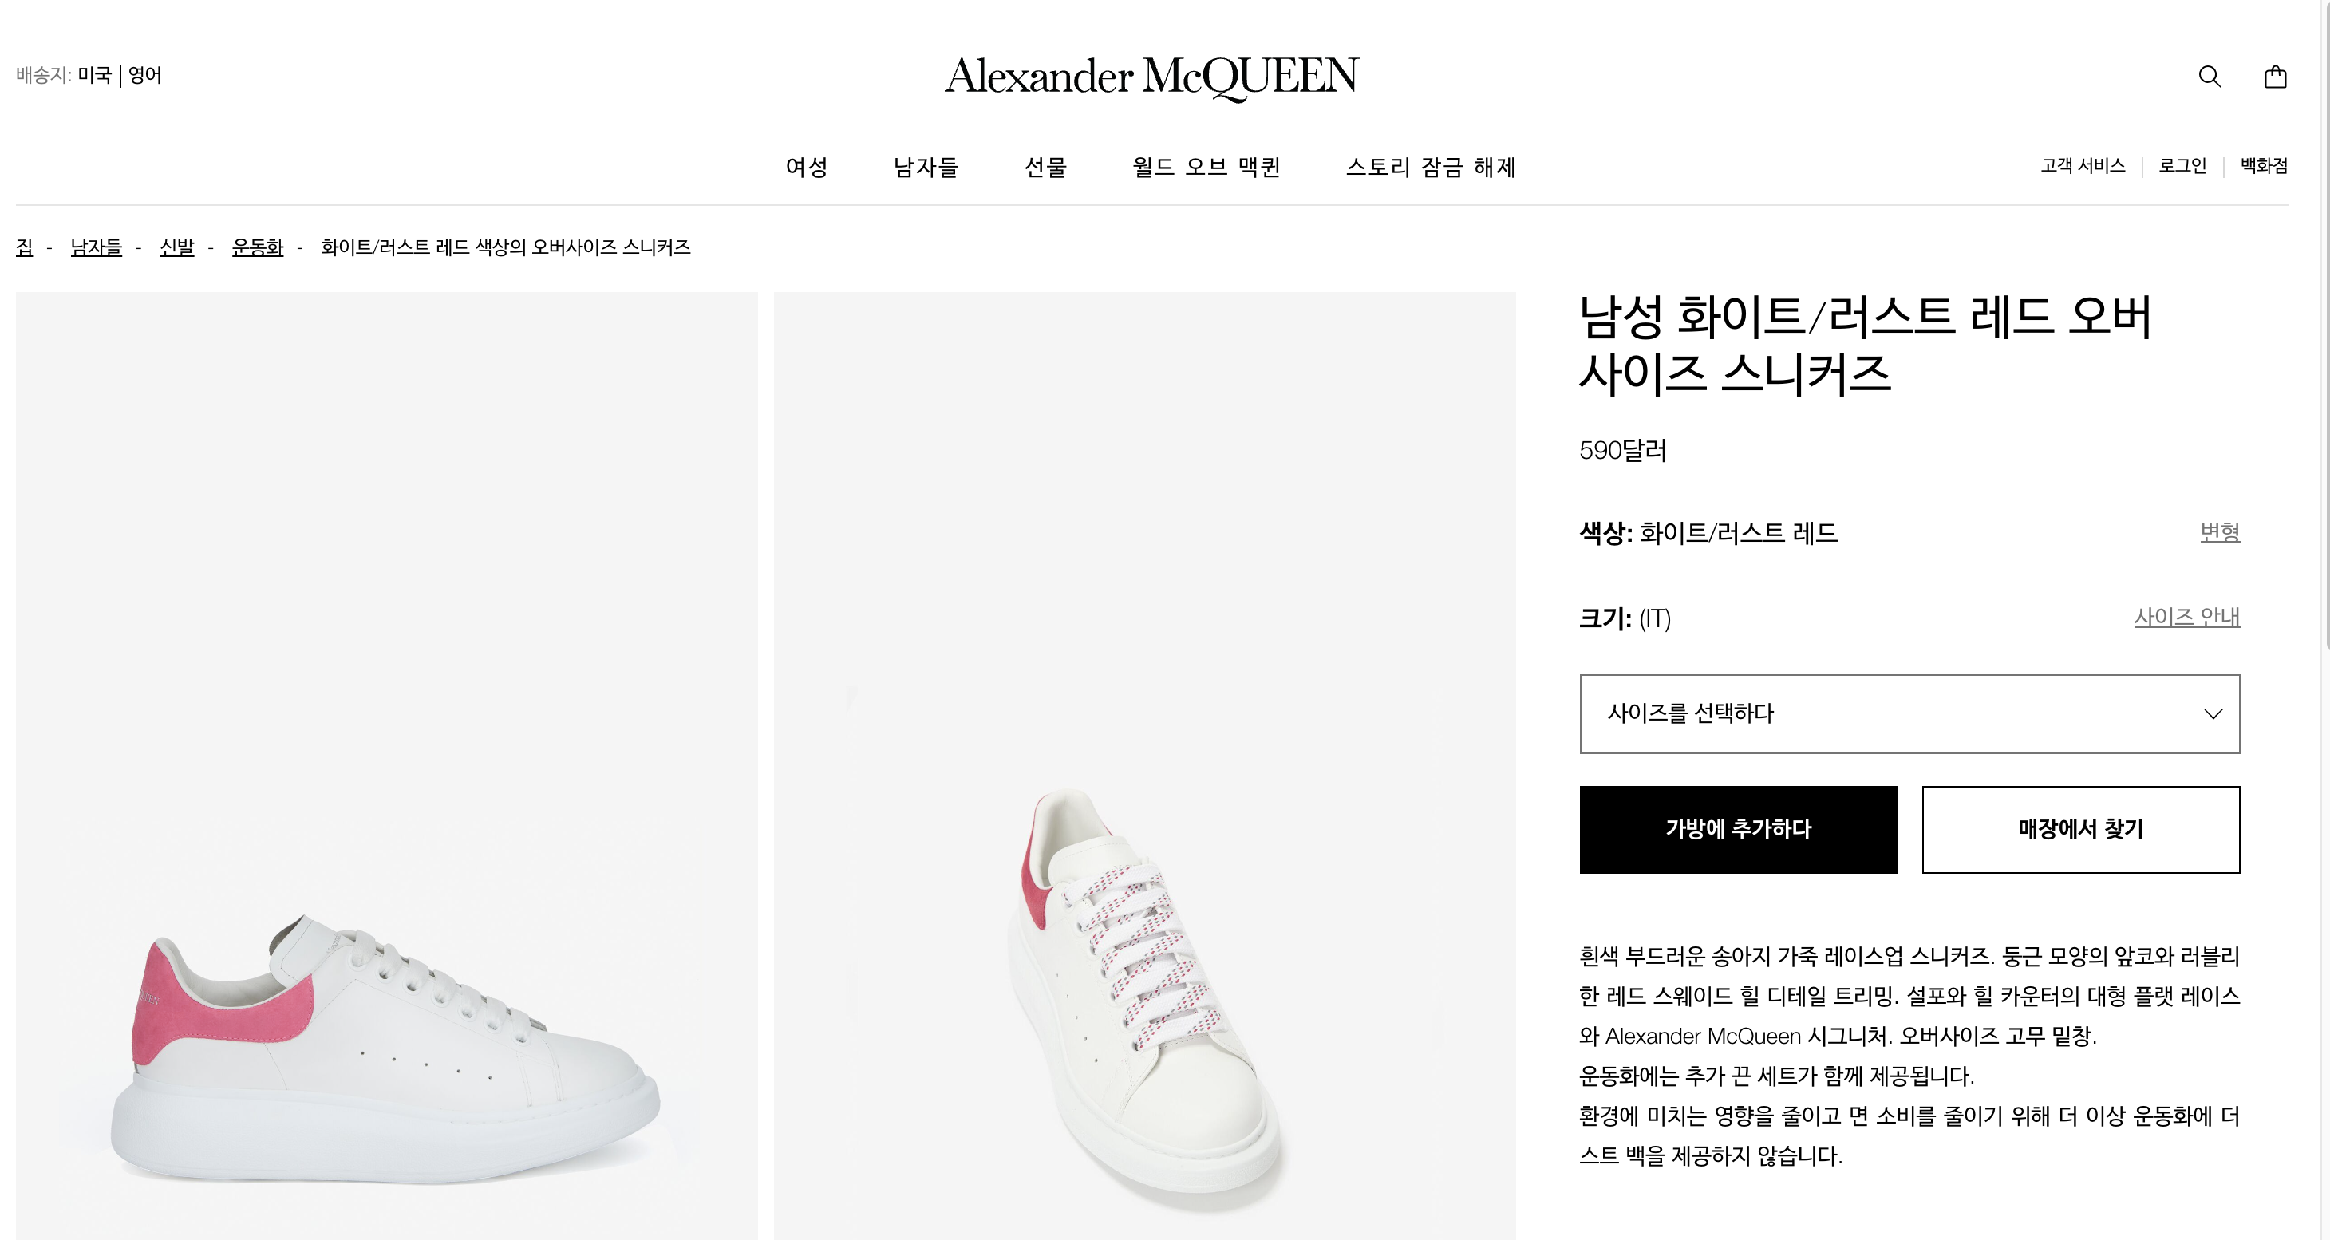
Task: Open the 남자들 navigation menu
Action: (x=926, y=168)
